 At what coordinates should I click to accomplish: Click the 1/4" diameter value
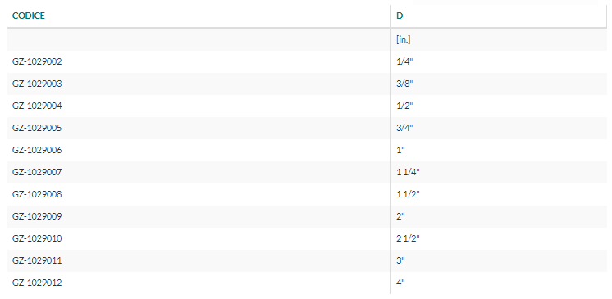pyautogui.click(x=404, y=61)
